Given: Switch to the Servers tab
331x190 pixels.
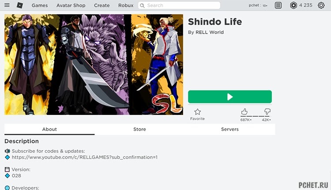Looking at the screenshot, I should (x=230, y=129).
